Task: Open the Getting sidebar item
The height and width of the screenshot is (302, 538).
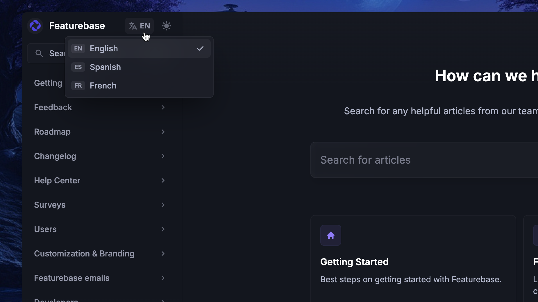Action: tap(48, 83)
